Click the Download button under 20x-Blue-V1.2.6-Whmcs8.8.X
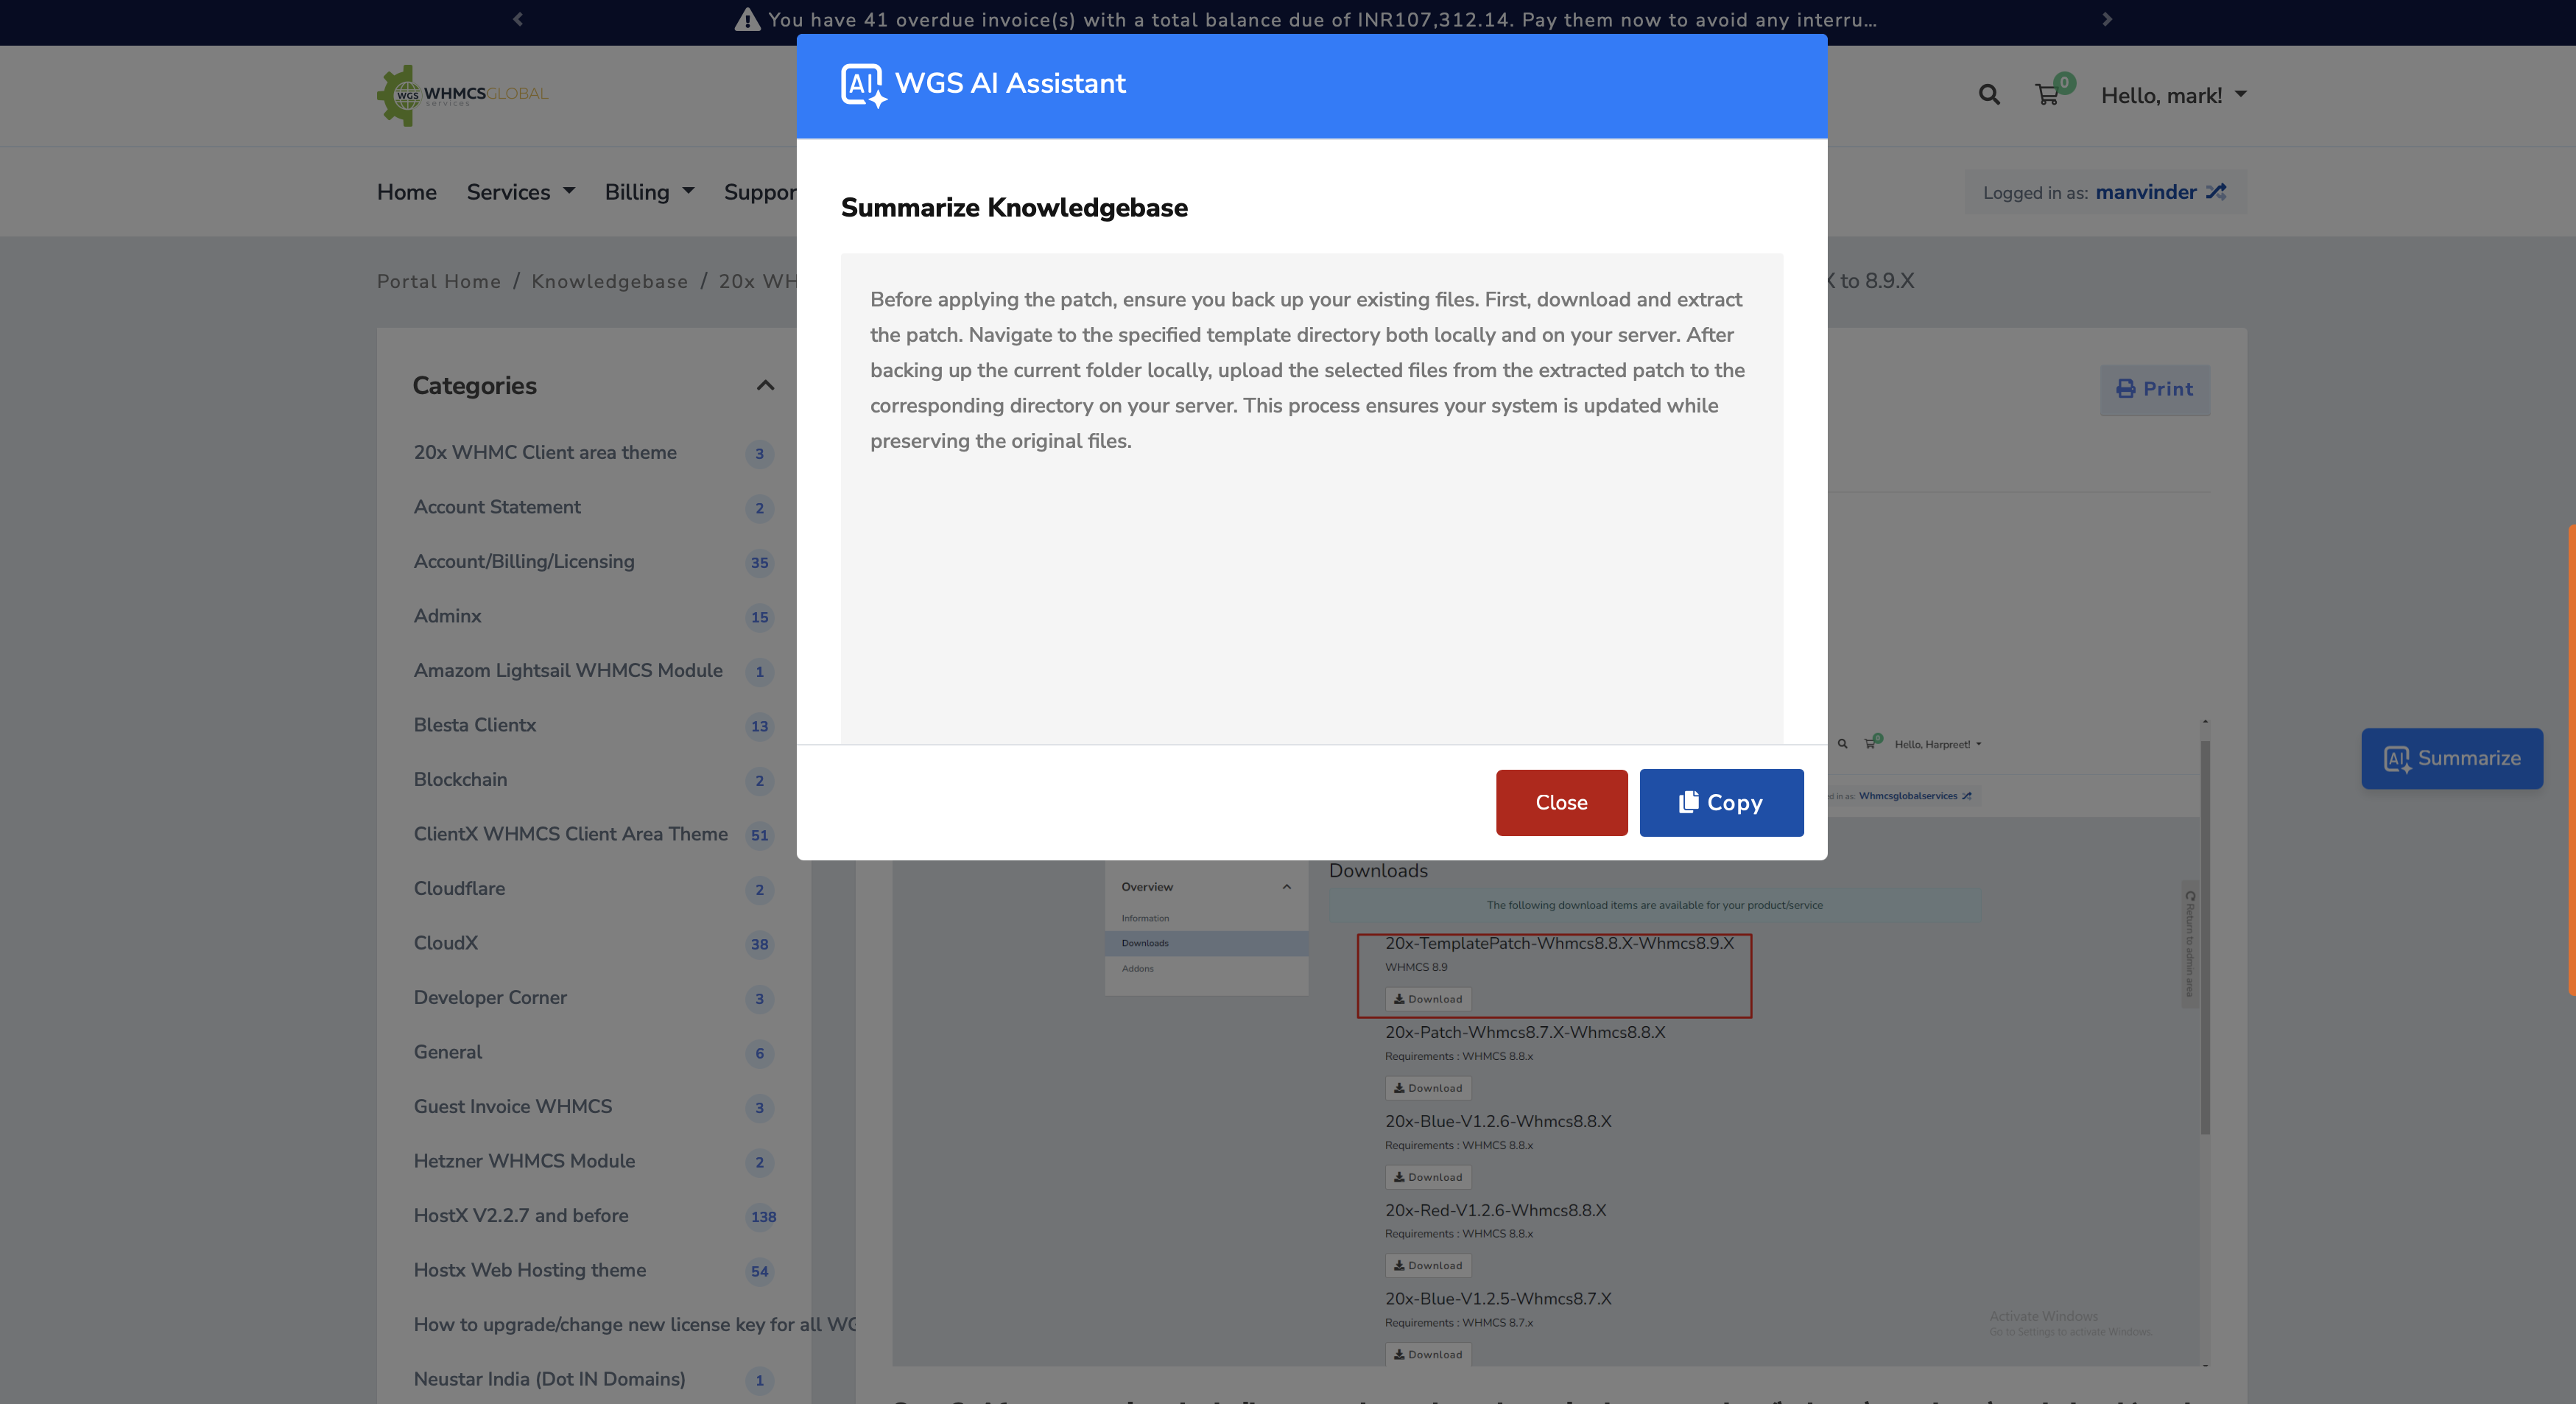This screenshot has height=1404, width=2576. tap(1428, 1177)
